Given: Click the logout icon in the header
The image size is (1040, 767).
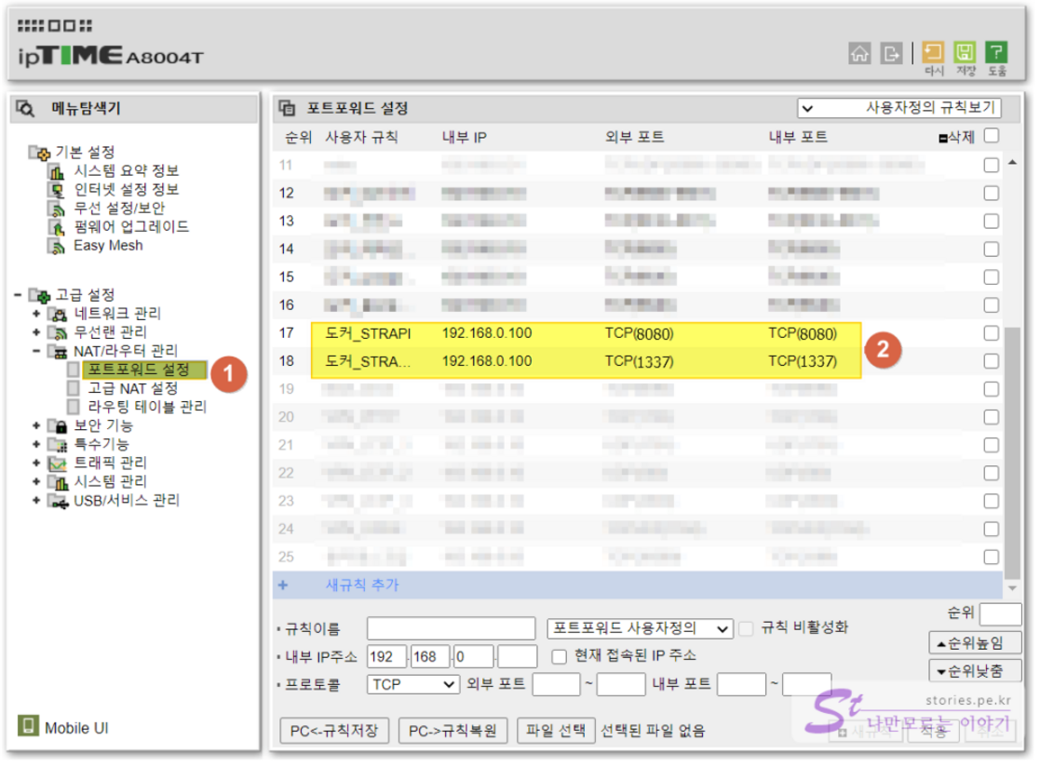Looking at the screenshot, I should click(x=892, y=53).
